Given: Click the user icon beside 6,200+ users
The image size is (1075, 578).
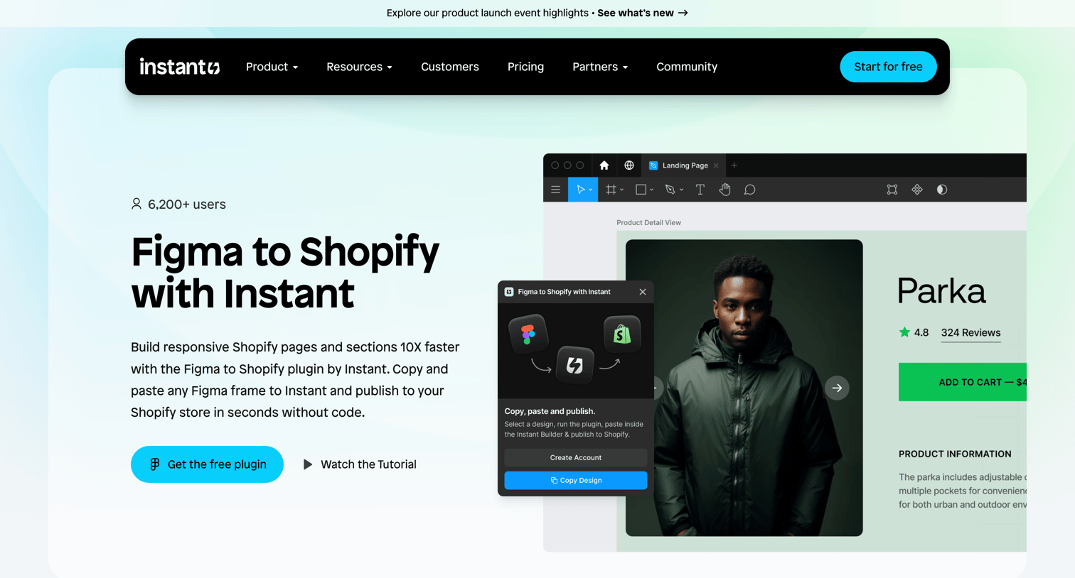Looking at the screenshot, I should 137,204.
